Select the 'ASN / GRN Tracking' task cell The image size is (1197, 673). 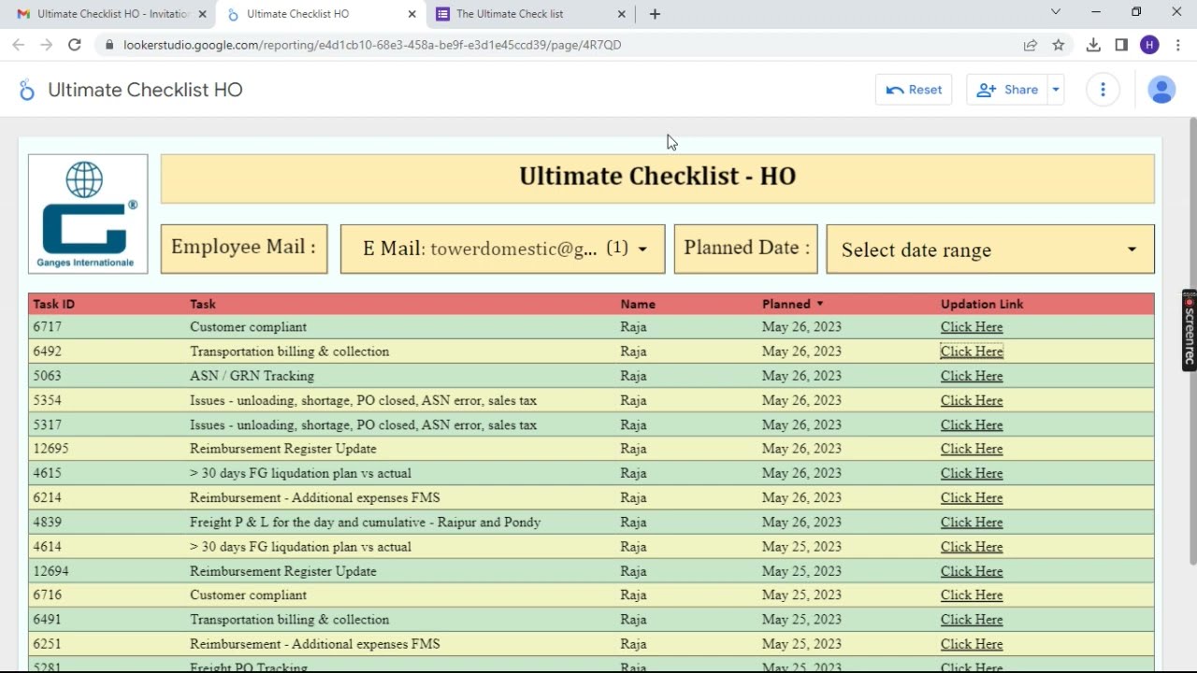click(252, 376)
